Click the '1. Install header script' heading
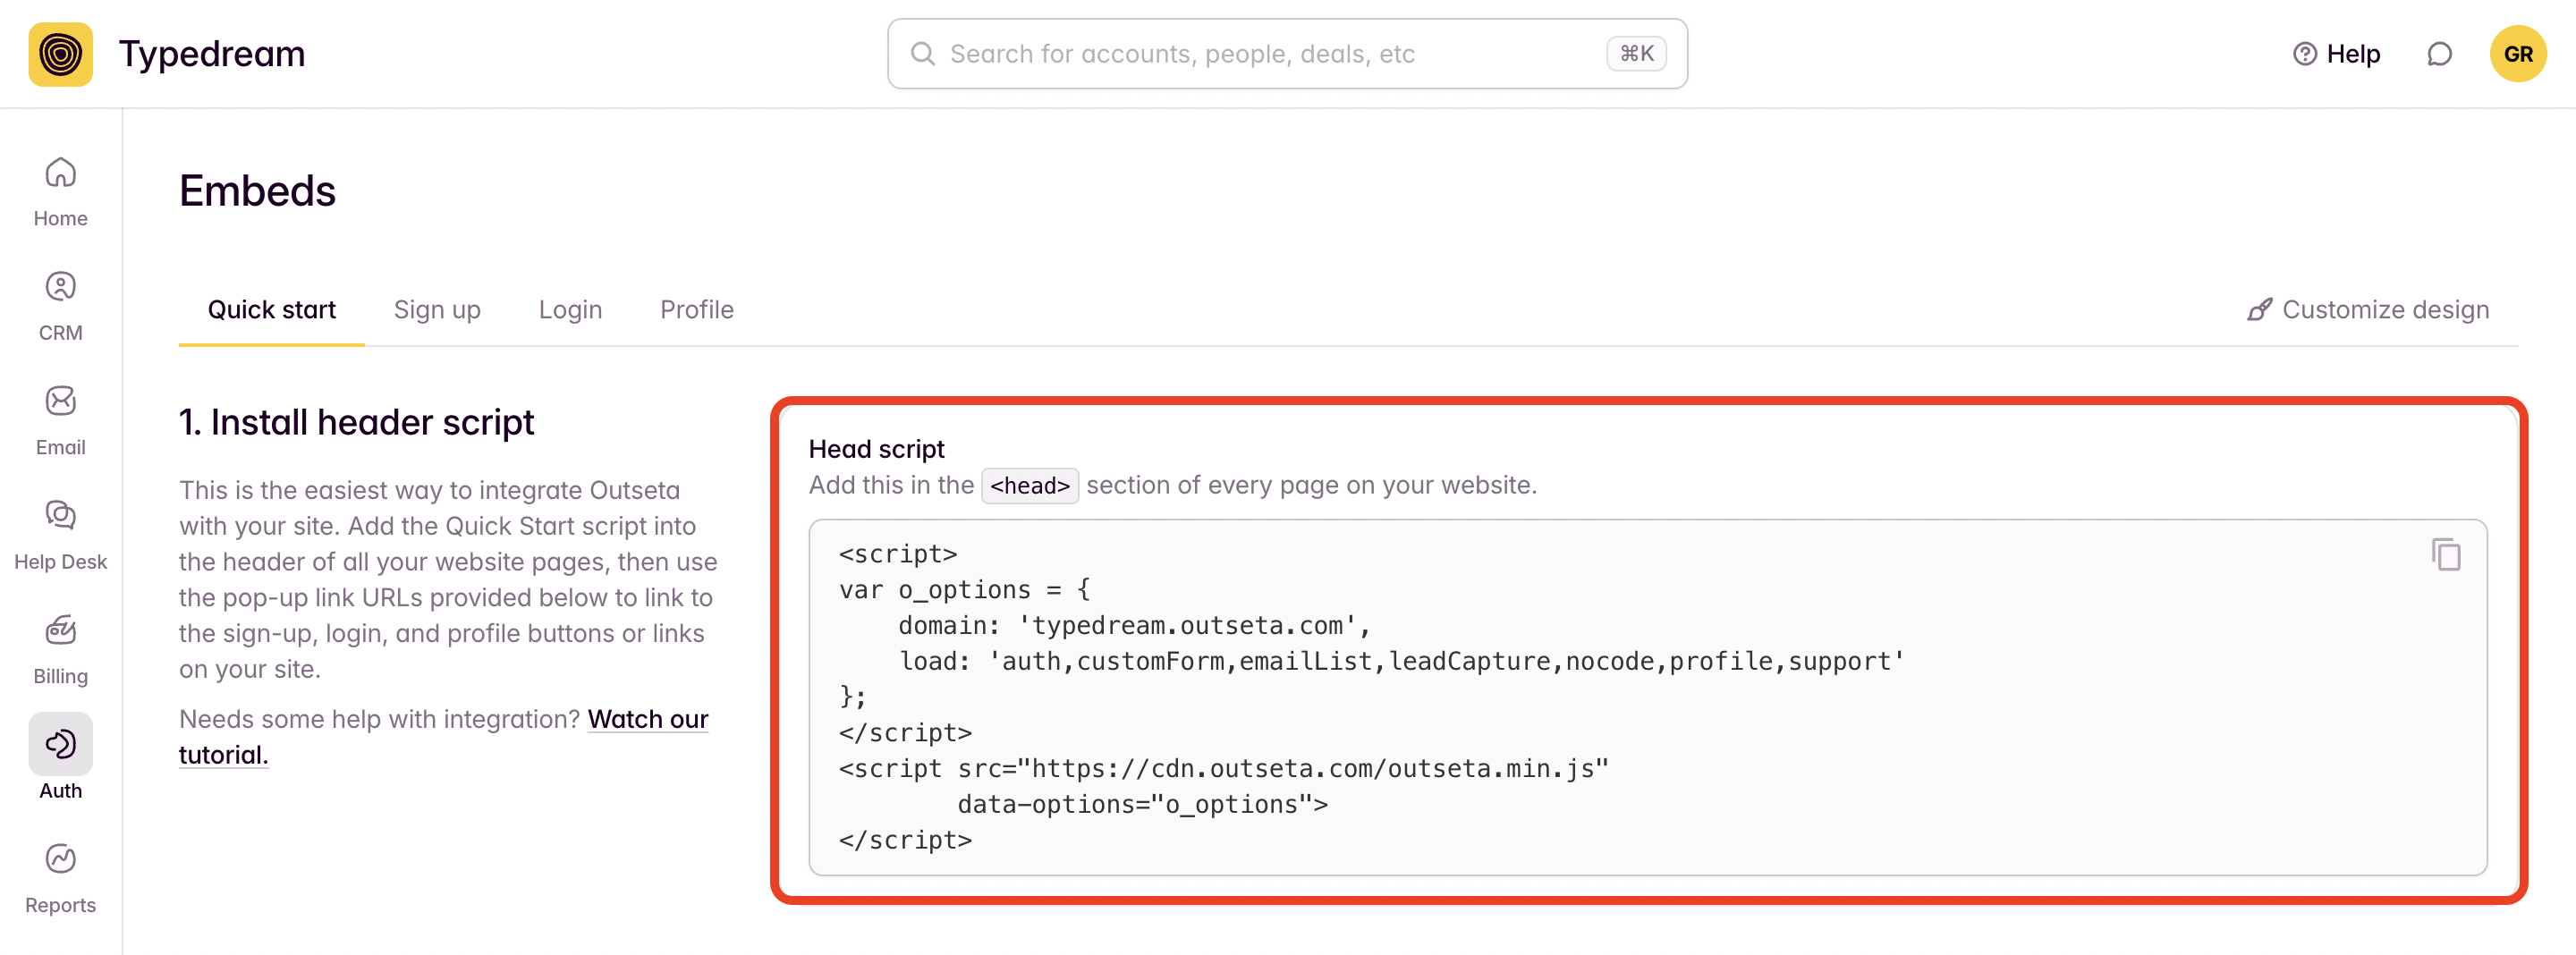Screen dimensions: 2576x955 (x=356, y=422)
